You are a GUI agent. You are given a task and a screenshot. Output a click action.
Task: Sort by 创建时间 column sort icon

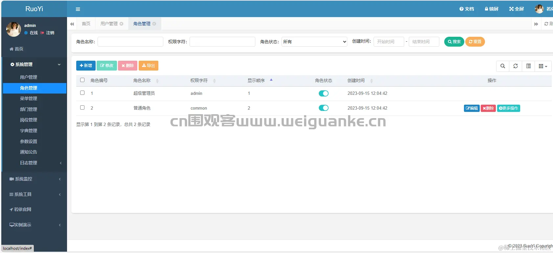[372, 81]
